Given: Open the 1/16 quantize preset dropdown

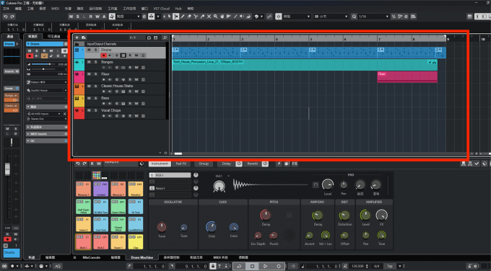Looking at the screenshot, I should click(x=374, y=17).
